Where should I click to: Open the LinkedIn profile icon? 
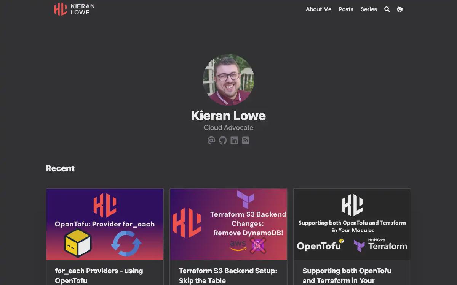click(x=234, y=141)
